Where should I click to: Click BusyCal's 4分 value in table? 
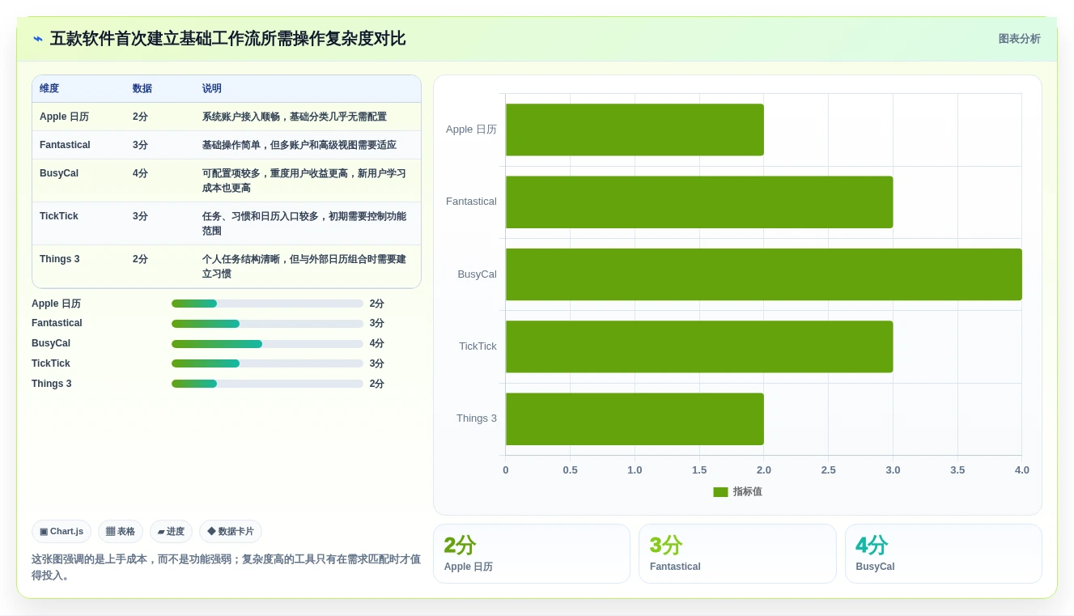pos(140,173)
